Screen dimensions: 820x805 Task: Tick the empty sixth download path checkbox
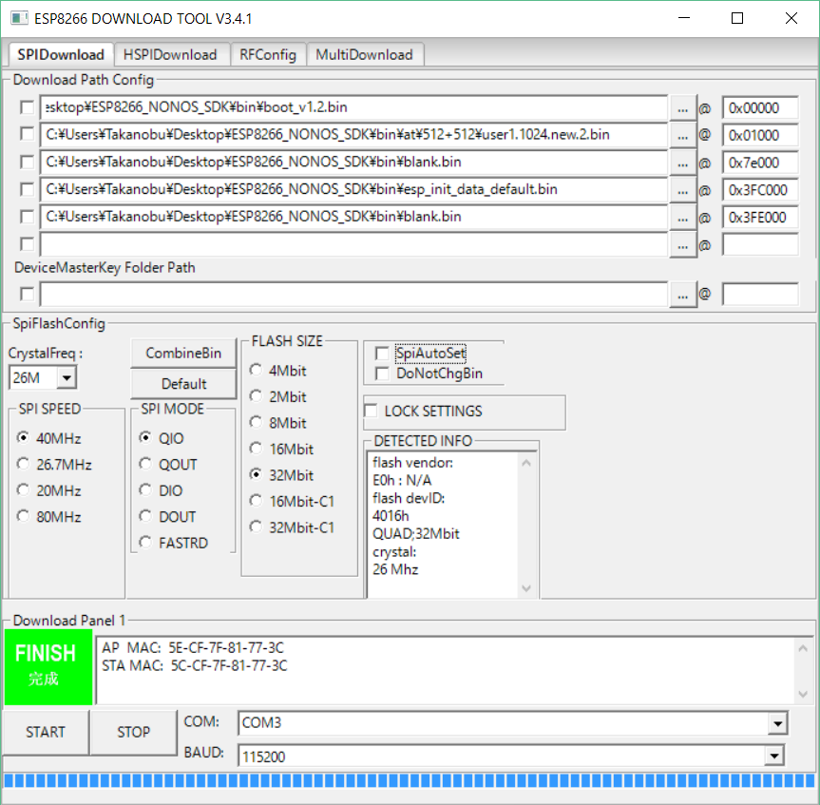[28, 243]
